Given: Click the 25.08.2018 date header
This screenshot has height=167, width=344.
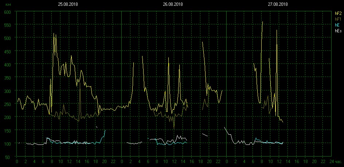Looking at the screenshot, I should click(68, 4).
